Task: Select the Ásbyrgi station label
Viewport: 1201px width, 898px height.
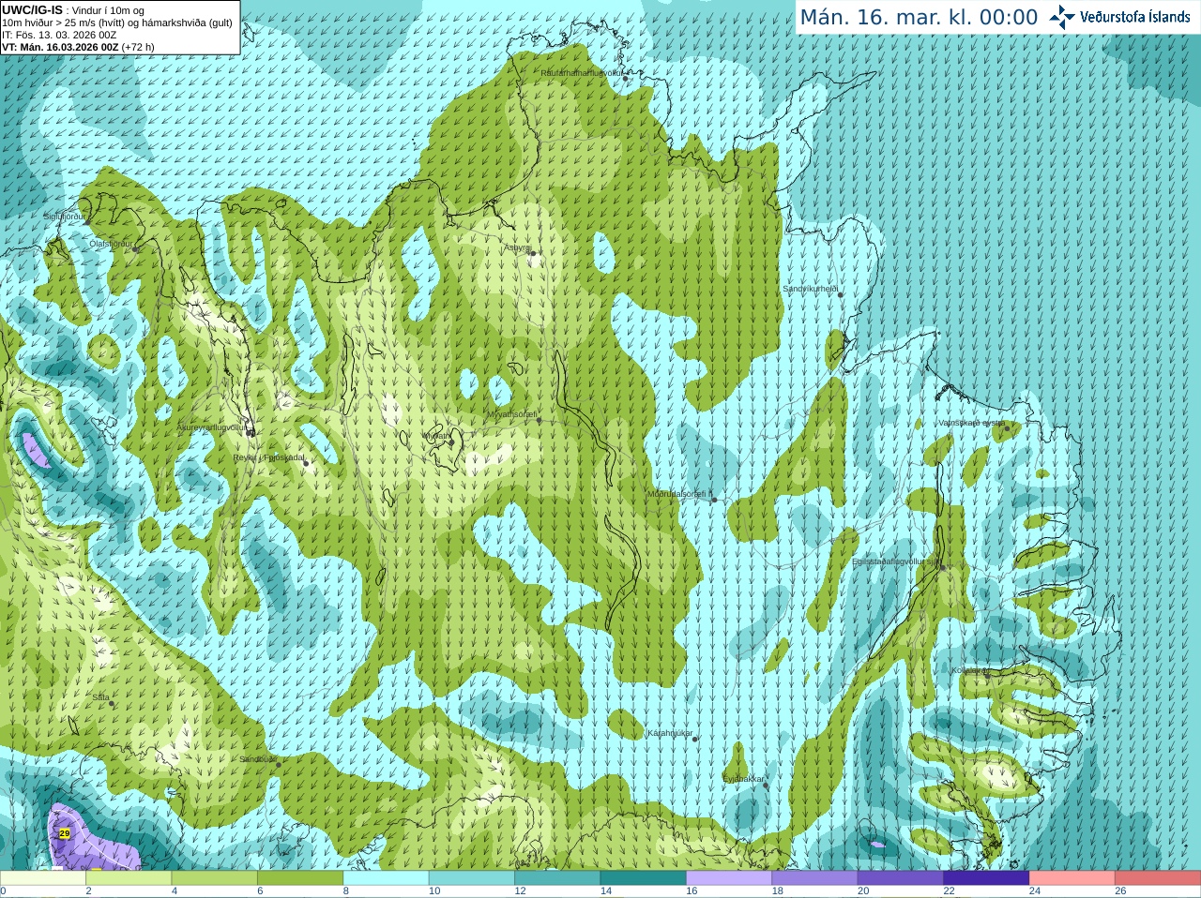Action: click(x=518, y=247)
